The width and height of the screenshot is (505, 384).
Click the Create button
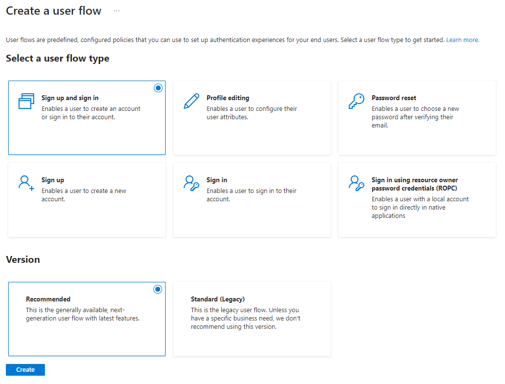coord(25,370)
